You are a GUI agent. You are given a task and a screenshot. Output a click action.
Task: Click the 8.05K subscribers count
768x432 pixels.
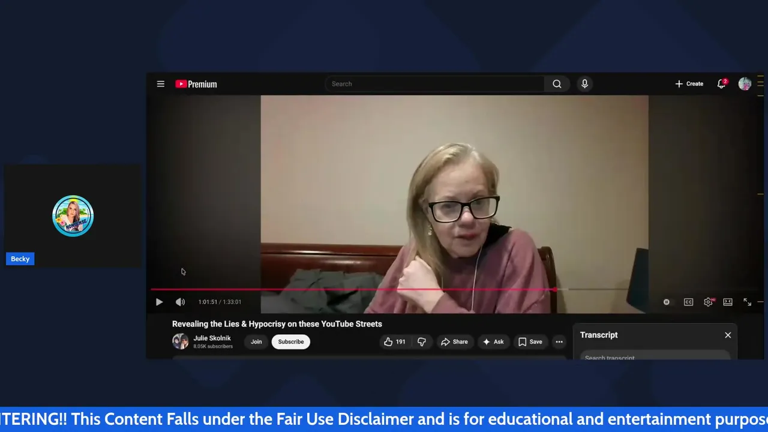[x=213, y=346]
